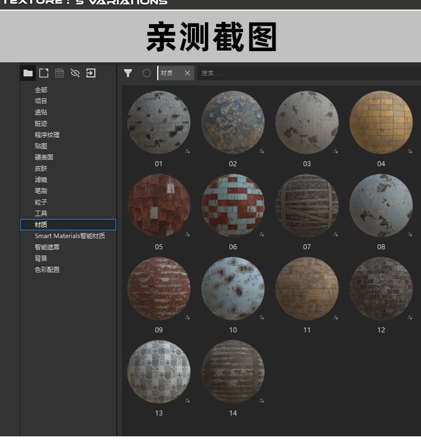Select material 12 dark brick sphere
This screenshot has width=421, height=447.
[x=381, y=289]
